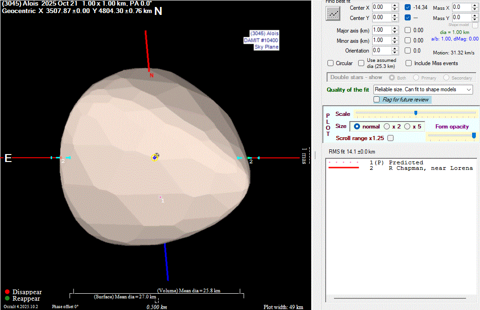Screen dimensions: 480x310
Task: Enable Include Miss events option
Action: click(409, 63)
